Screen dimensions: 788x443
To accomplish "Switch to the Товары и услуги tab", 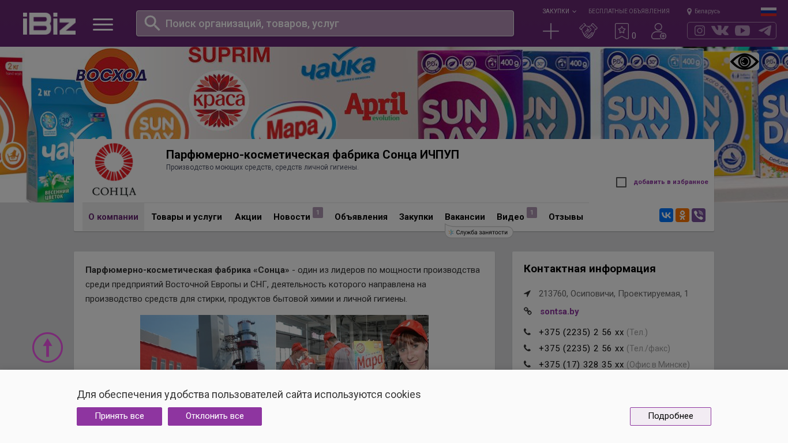I will (x=186, y=217).
